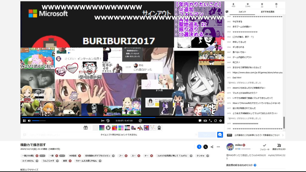
Task: Expand the INFO banner chevron arrow
Action: [283, 135]
